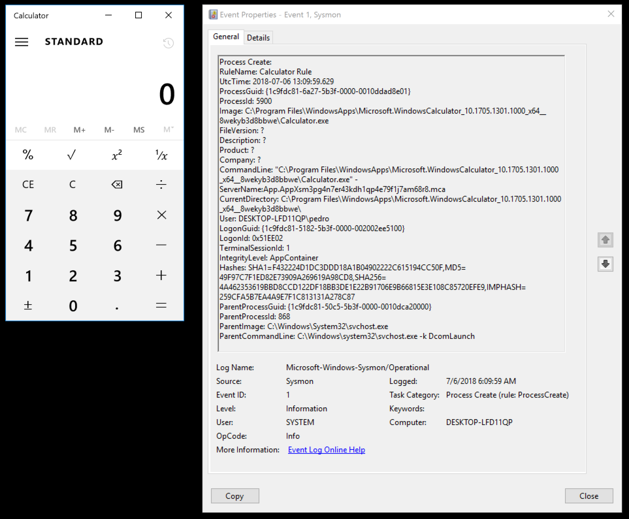Click digit 7 on the Calculator
The height and width of the screenshot is (519, 629).
[x=27, y=215]
